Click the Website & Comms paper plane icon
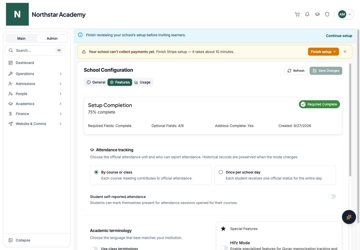The image size is (360, 250). point(10,124)
